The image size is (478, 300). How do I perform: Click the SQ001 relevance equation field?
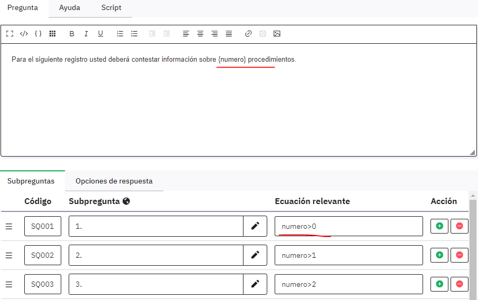coord(349,226)
